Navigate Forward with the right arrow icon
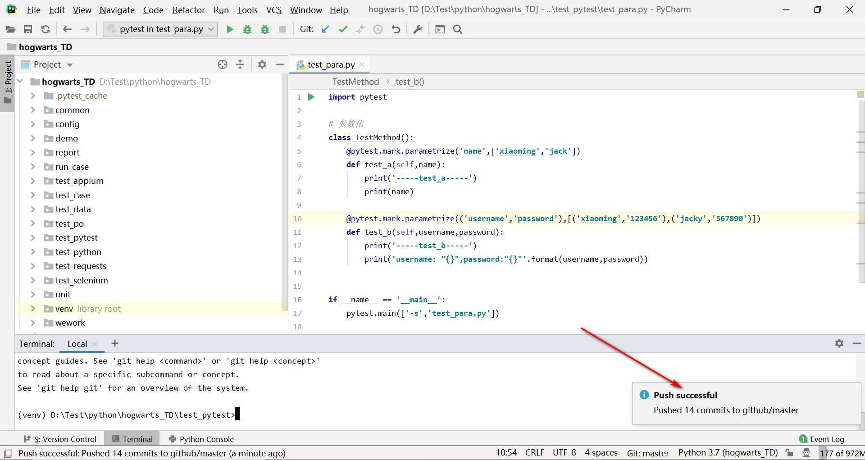Viewport: 865px width, 460px height. tap(85, 29)
